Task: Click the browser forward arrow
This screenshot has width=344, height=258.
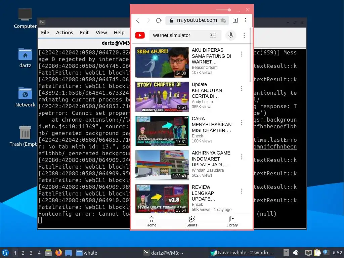Action: [x=148, y=20]
